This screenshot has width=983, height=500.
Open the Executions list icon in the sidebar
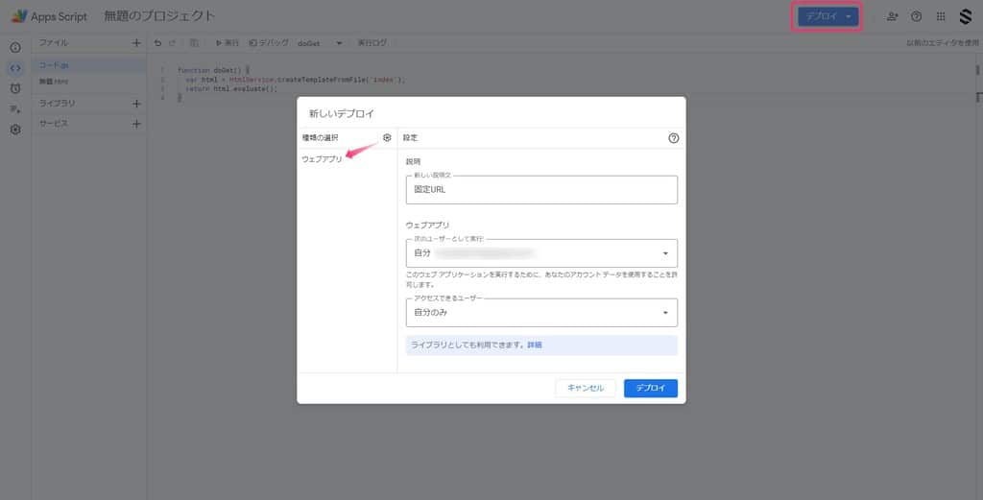[x=15, y=109]
